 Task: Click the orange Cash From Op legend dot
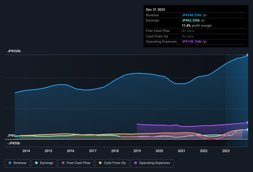pos(100,163)
